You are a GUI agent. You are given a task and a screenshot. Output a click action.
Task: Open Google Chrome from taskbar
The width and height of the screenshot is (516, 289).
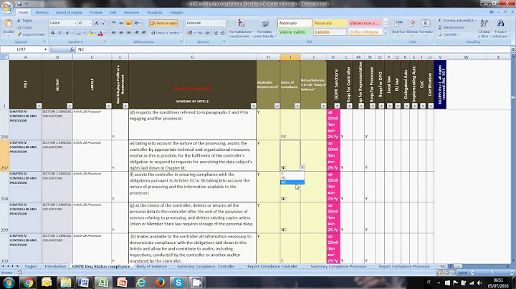pyautogui.click(x=28, y=283)
